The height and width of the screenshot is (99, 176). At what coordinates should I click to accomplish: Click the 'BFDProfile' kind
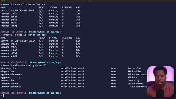134,71
